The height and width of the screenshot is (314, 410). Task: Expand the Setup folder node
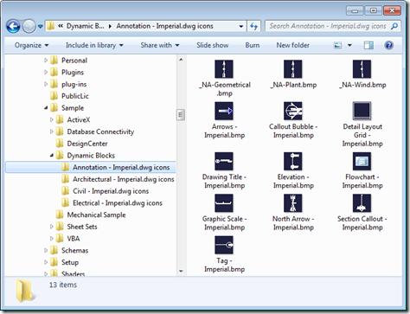[46, 262]
